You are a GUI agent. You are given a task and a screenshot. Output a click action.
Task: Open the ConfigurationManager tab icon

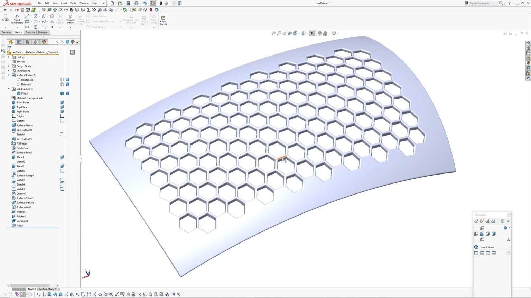(x=27, y=42)
